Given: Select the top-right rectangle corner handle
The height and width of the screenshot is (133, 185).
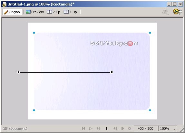Looking at the screenshot, I should (150, 33).
